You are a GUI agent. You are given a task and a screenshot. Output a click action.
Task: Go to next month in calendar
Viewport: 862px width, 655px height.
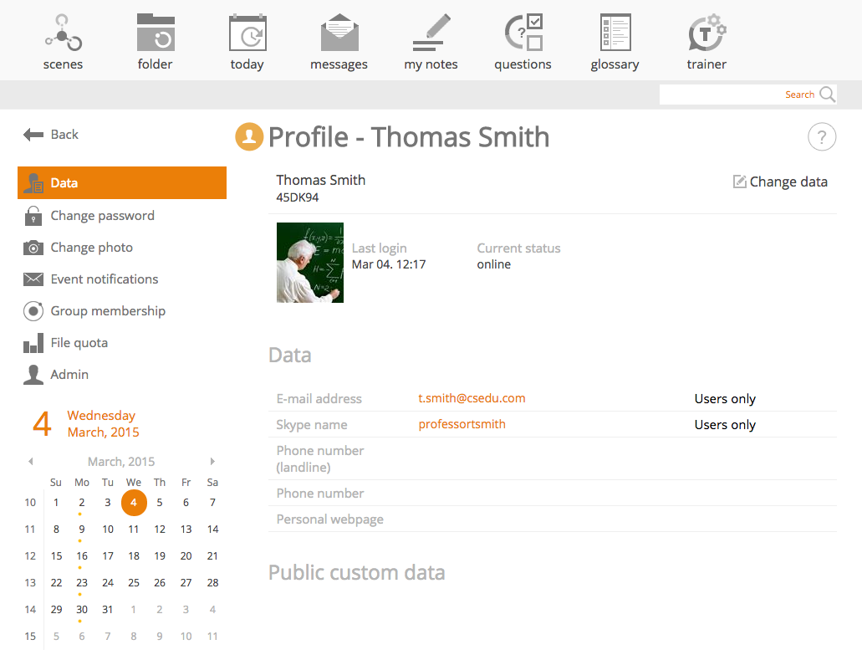212,462
